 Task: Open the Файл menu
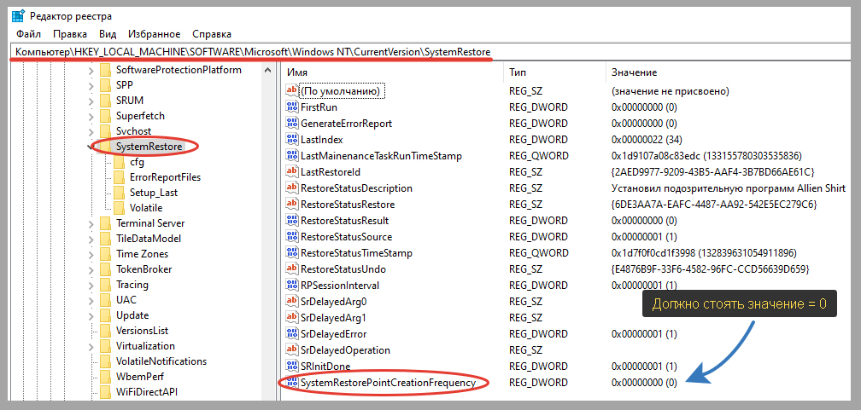(x=28, y=34)
